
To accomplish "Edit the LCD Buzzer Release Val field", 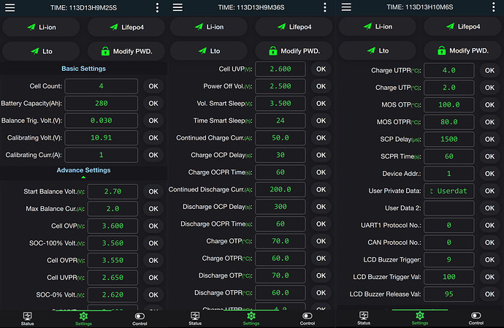I will (x=449, y=294).
